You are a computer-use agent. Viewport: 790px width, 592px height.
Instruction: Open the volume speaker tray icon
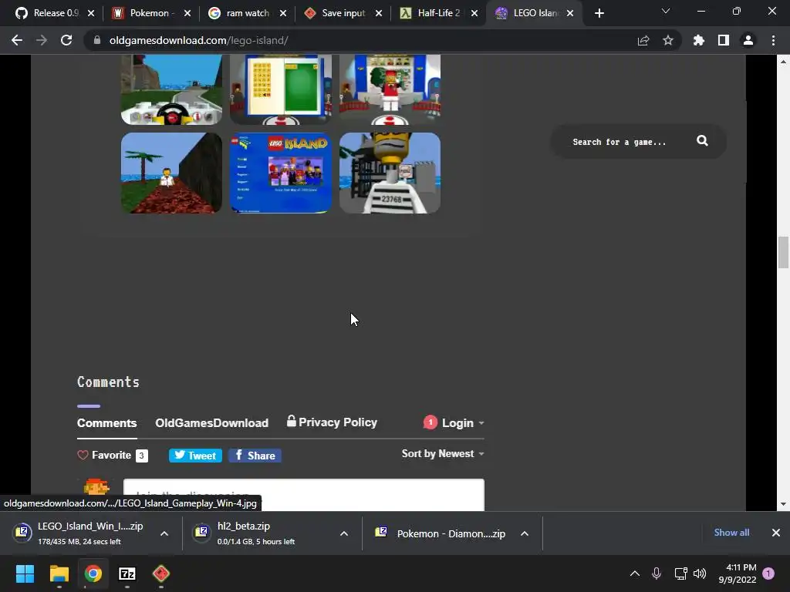click(699, 573)
